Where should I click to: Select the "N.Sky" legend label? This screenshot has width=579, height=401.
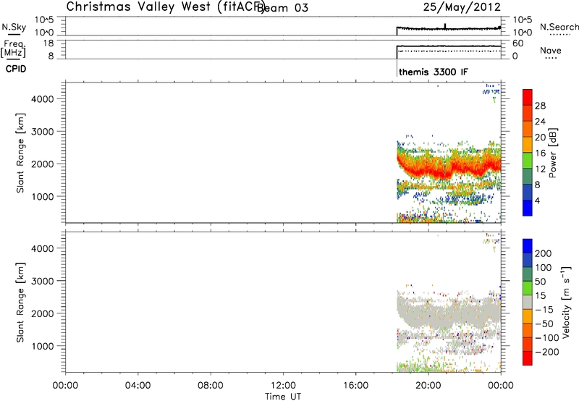[14, 27]
